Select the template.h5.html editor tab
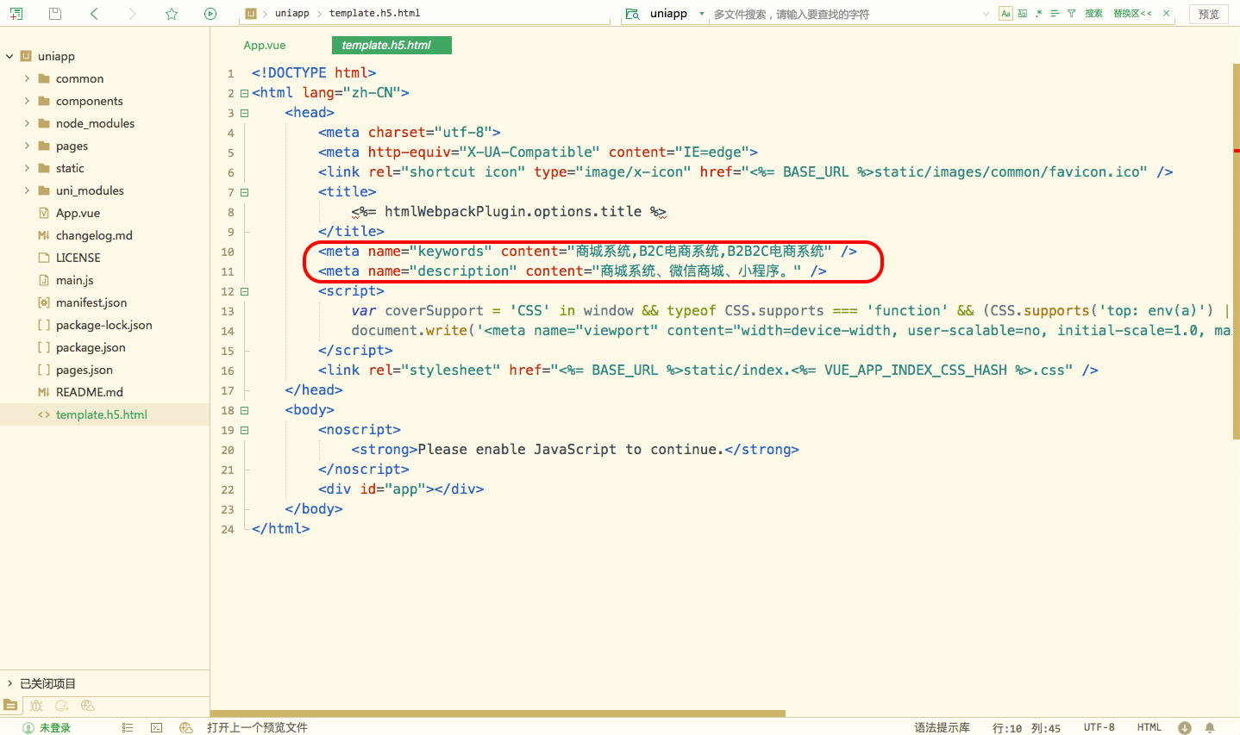 point(391,45)
